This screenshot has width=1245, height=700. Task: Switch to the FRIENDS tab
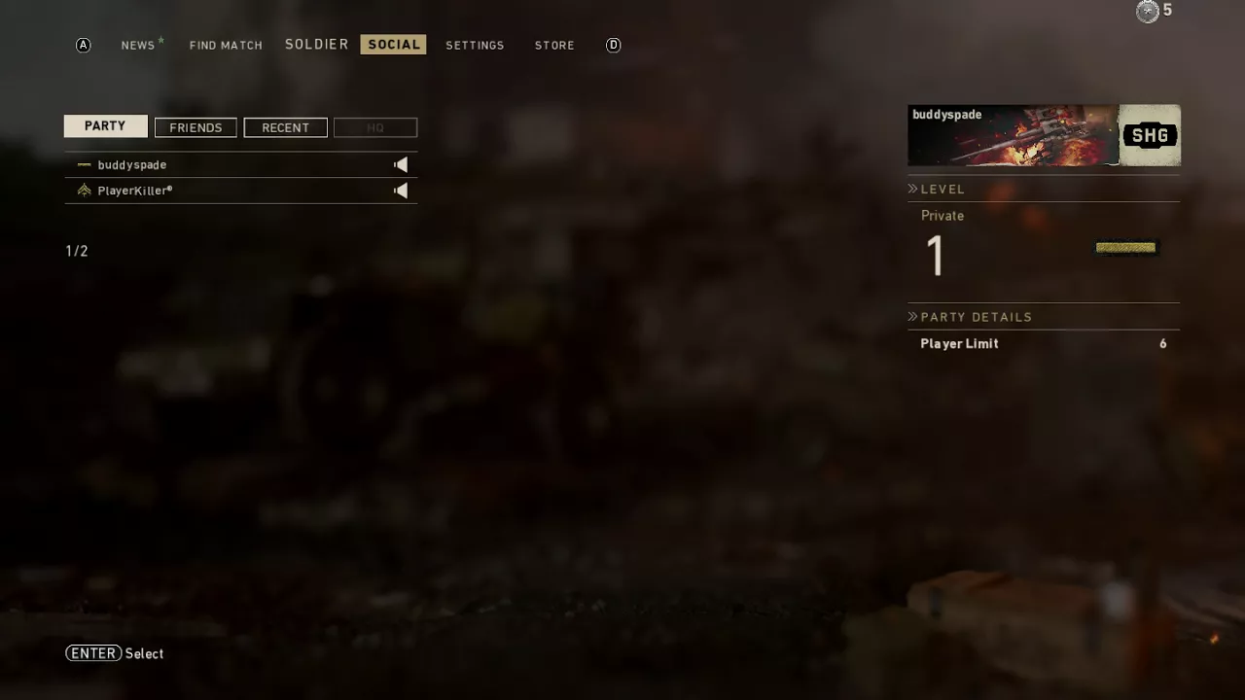click(196, 127)
